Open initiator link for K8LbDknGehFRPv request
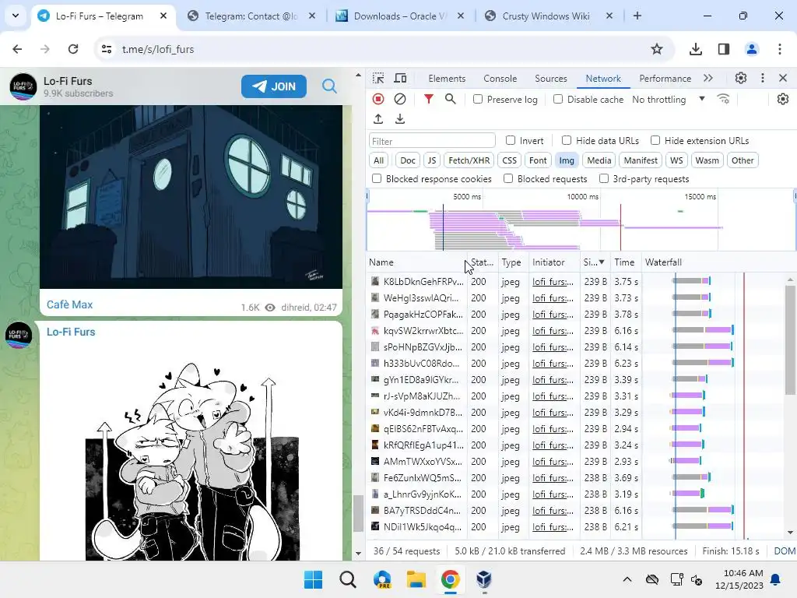The width and height of the screenshot is (797, 598). point(553,282)
